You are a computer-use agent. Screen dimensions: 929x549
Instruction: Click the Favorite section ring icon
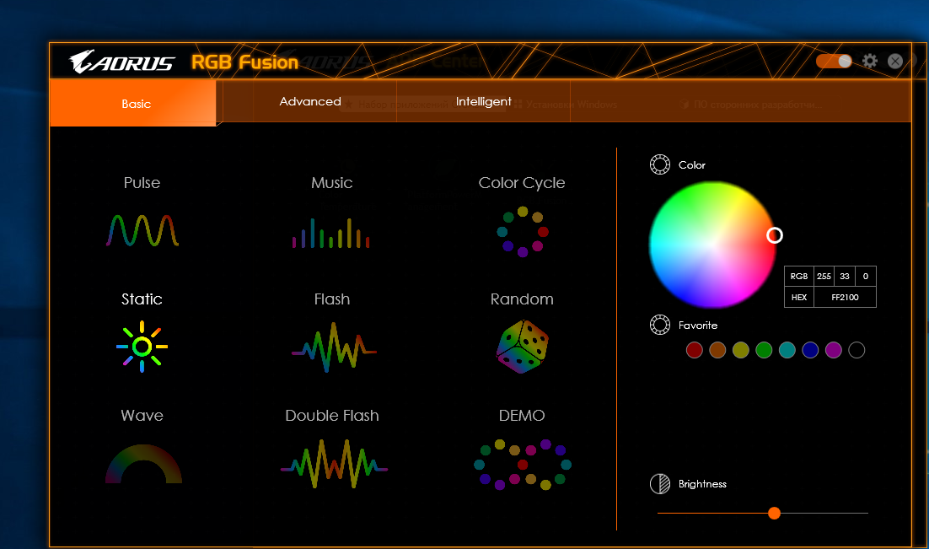659,325
